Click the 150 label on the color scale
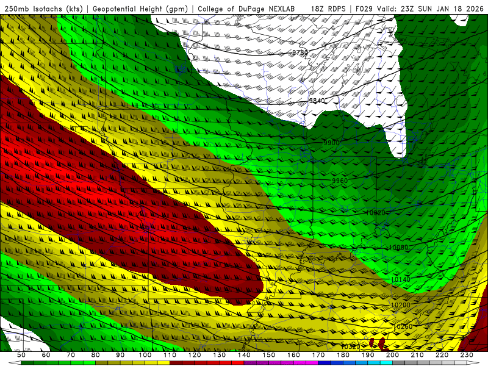The height and width of the screenshot is (366, 488). click(x=269, y=355)
